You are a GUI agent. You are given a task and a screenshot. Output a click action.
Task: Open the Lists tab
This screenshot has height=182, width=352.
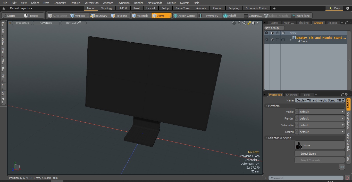coord(307,95)
